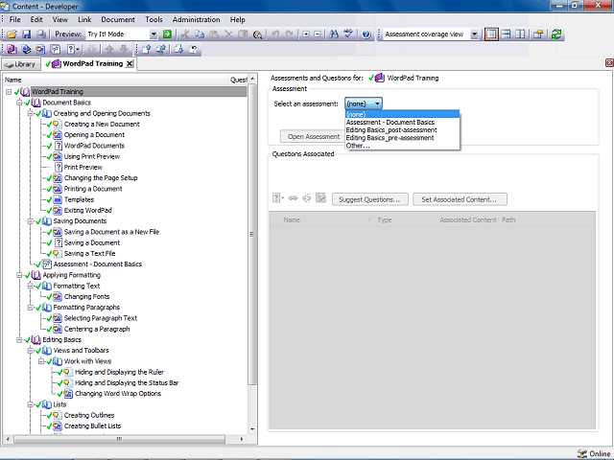
Task: Switch to the Library tab
Action: pos(21,64)
